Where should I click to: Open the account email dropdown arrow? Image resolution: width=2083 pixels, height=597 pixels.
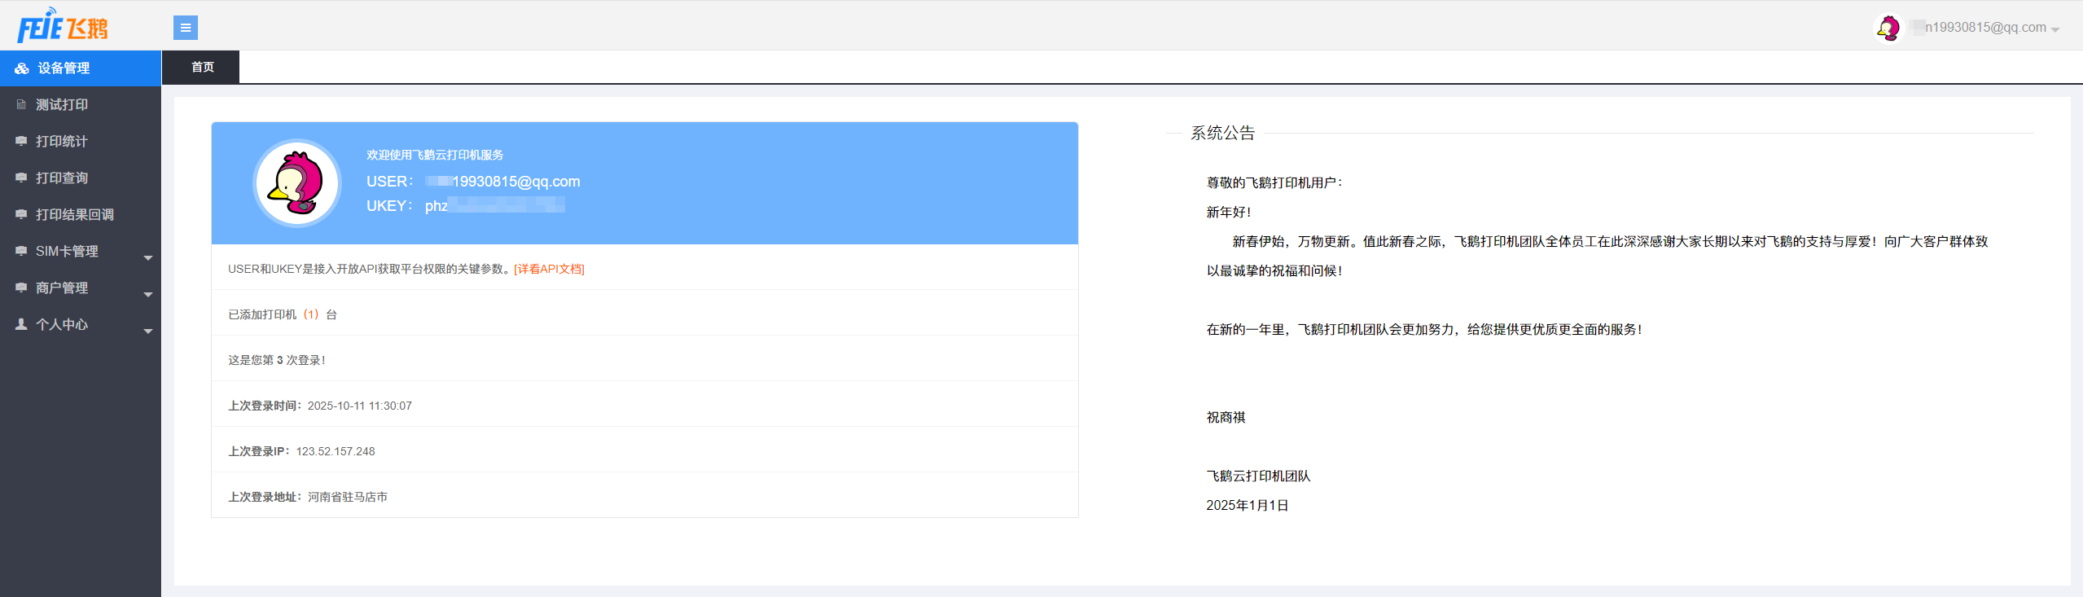(x=2055, y=29)
